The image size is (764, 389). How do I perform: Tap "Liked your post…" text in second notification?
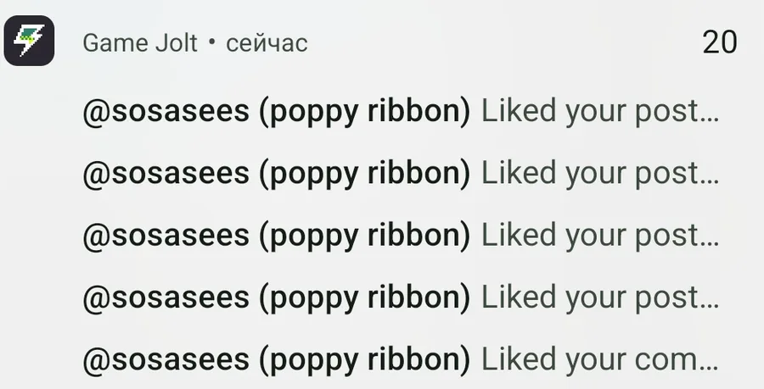(x=600, y=174)
